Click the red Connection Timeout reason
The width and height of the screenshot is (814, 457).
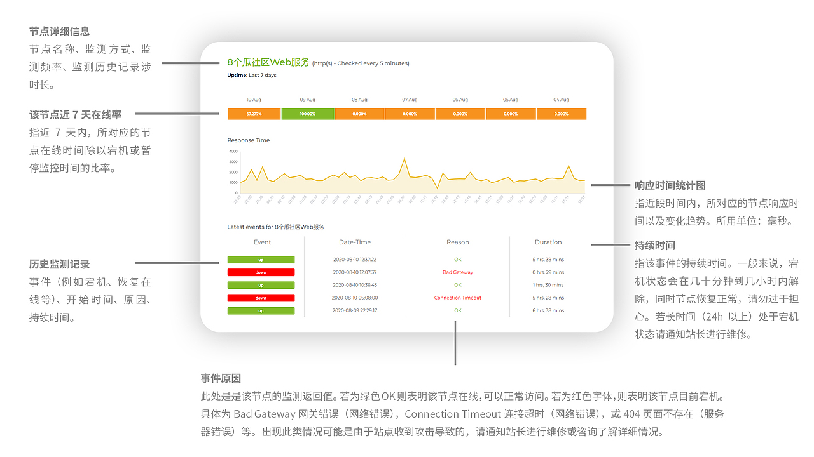click(458, 298)
